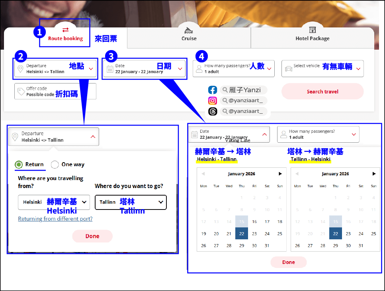Click the Search travel button

pyautogui.click(x=322, y=91)
